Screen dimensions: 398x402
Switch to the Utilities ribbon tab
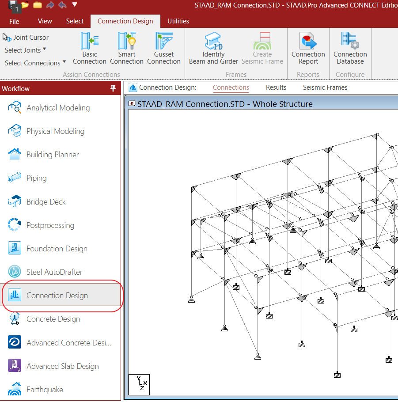tap(178, 21)
